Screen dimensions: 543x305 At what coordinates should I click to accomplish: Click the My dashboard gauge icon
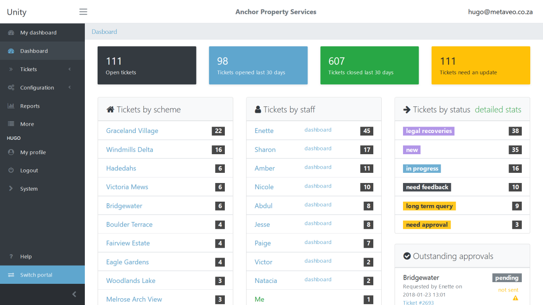[x=11, y=33]
